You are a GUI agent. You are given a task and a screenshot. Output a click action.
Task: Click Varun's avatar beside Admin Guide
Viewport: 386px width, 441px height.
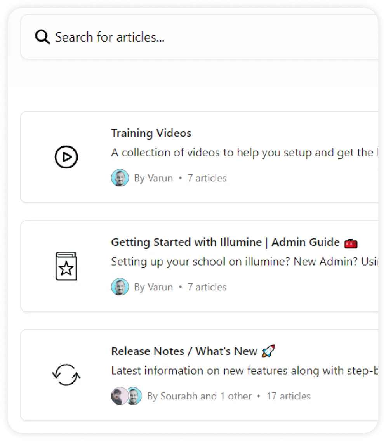tap(120, 287)
